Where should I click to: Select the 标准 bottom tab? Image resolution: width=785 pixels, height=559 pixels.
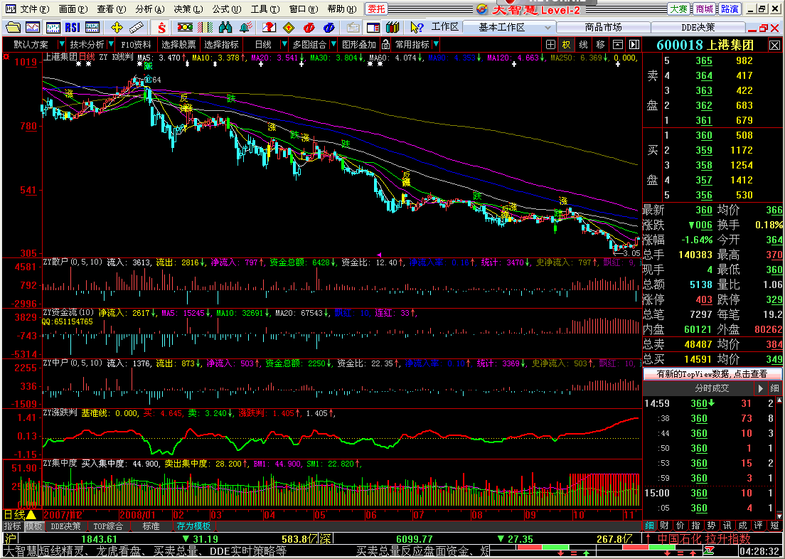click(x=151, y=526)
